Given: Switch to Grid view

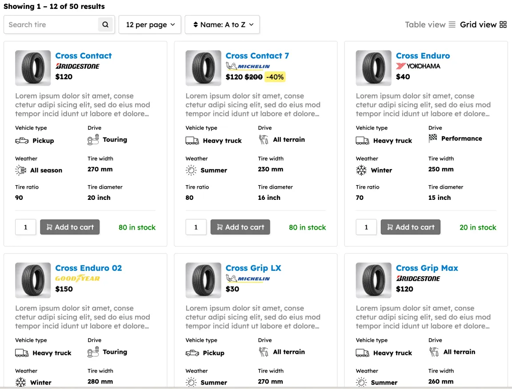Looking at the screenshot, I should (x=483, y=25).
